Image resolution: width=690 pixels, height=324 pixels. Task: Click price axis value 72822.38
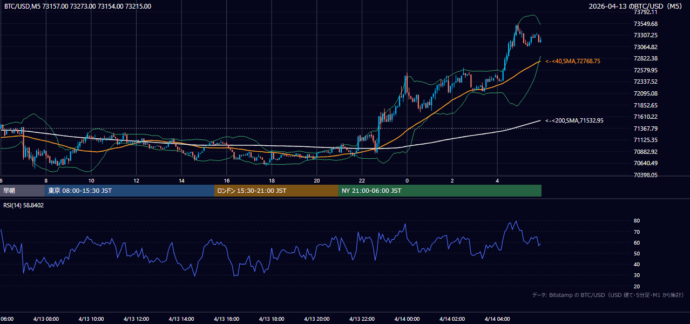(645, 58)
